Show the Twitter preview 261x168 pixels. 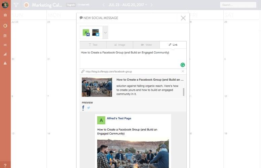[88, 108]
